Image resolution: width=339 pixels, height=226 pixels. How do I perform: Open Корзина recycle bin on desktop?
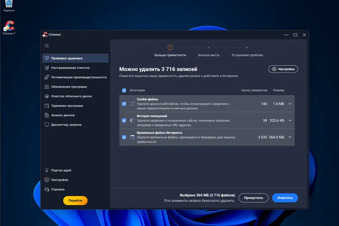(9, 6)
